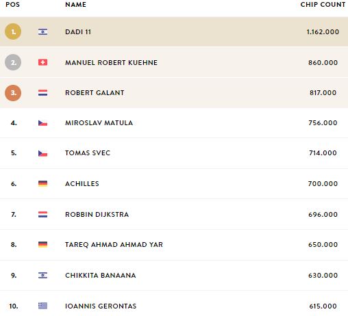The height and width of the screenshot is (316, 348).
Task: Select player name Robbin Dijkstra
Action: (x=97, y=214)
